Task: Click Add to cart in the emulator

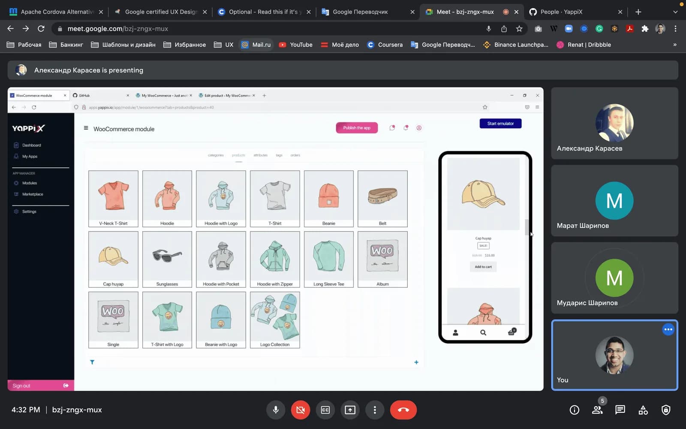Action: [x=483, y=267]
